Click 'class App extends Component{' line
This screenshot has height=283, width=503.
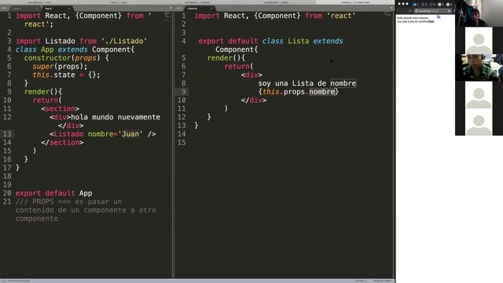pos(75,50)
